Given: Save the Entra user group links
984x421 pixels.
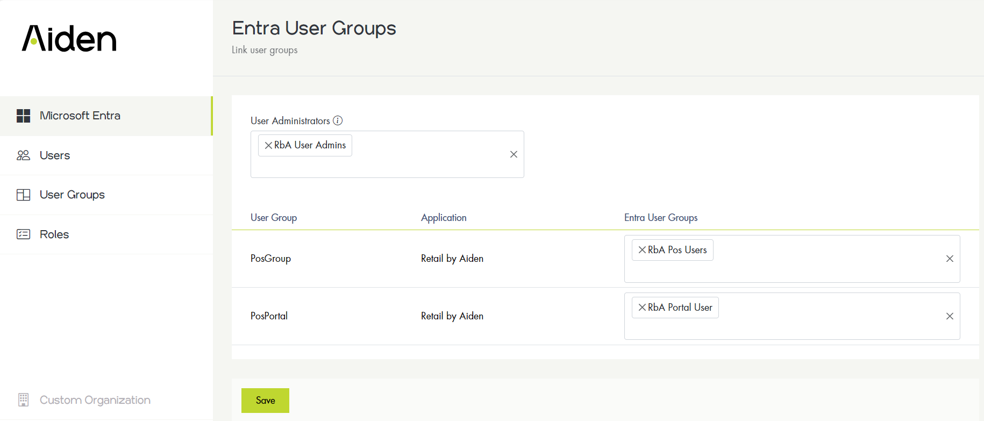Looking at the screenshot, I should [265, 401].
